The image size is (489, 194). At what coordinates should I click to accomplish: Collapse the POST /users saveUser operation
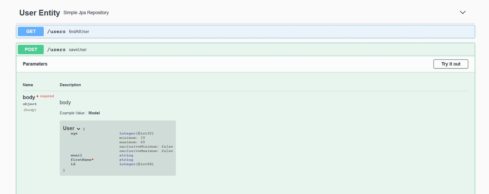click(x=245, y=49)
